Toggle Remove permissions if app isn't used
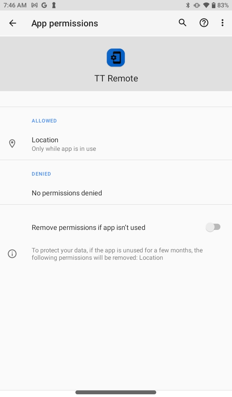This screenshot has width=232, height=397. coord(213,227)
